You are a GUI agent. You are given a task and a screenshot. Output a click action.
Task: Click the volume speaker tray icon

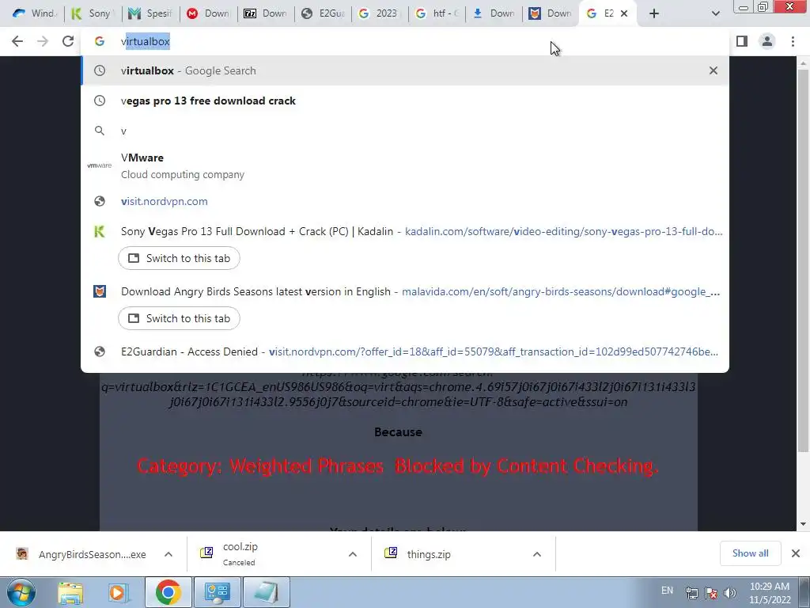pyautogui.click(x=730, y=593)
